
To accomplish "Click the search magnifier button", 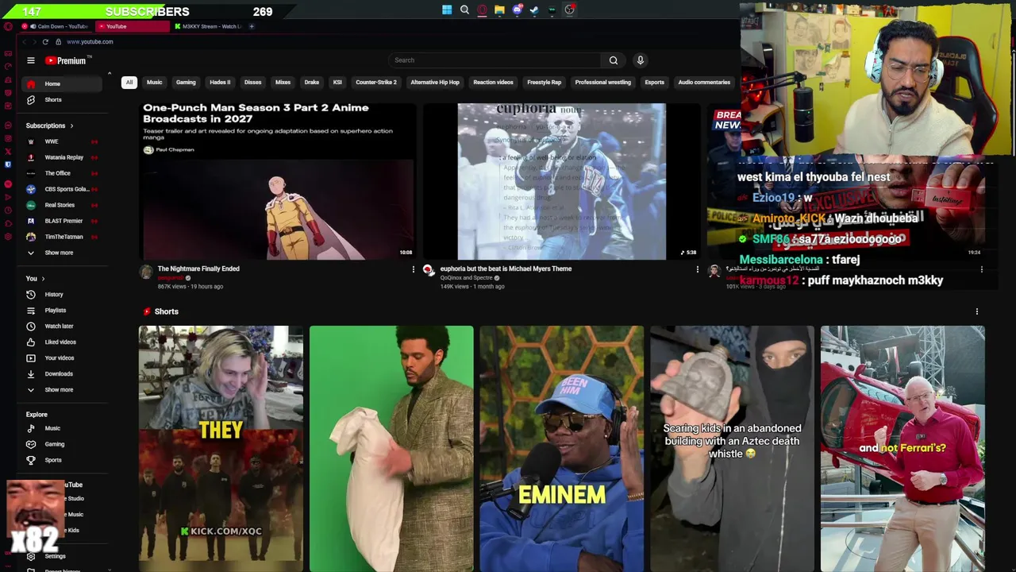I will 613,60.
